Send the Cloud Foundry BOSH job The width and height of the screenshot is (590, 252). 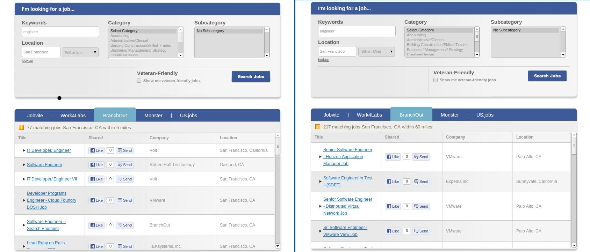pyautogui.click(x=125, y=200)
